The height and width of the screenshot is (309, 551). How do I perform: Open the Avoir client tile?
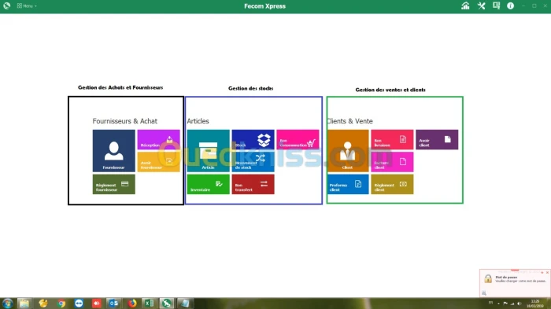[x=437, y=139]
